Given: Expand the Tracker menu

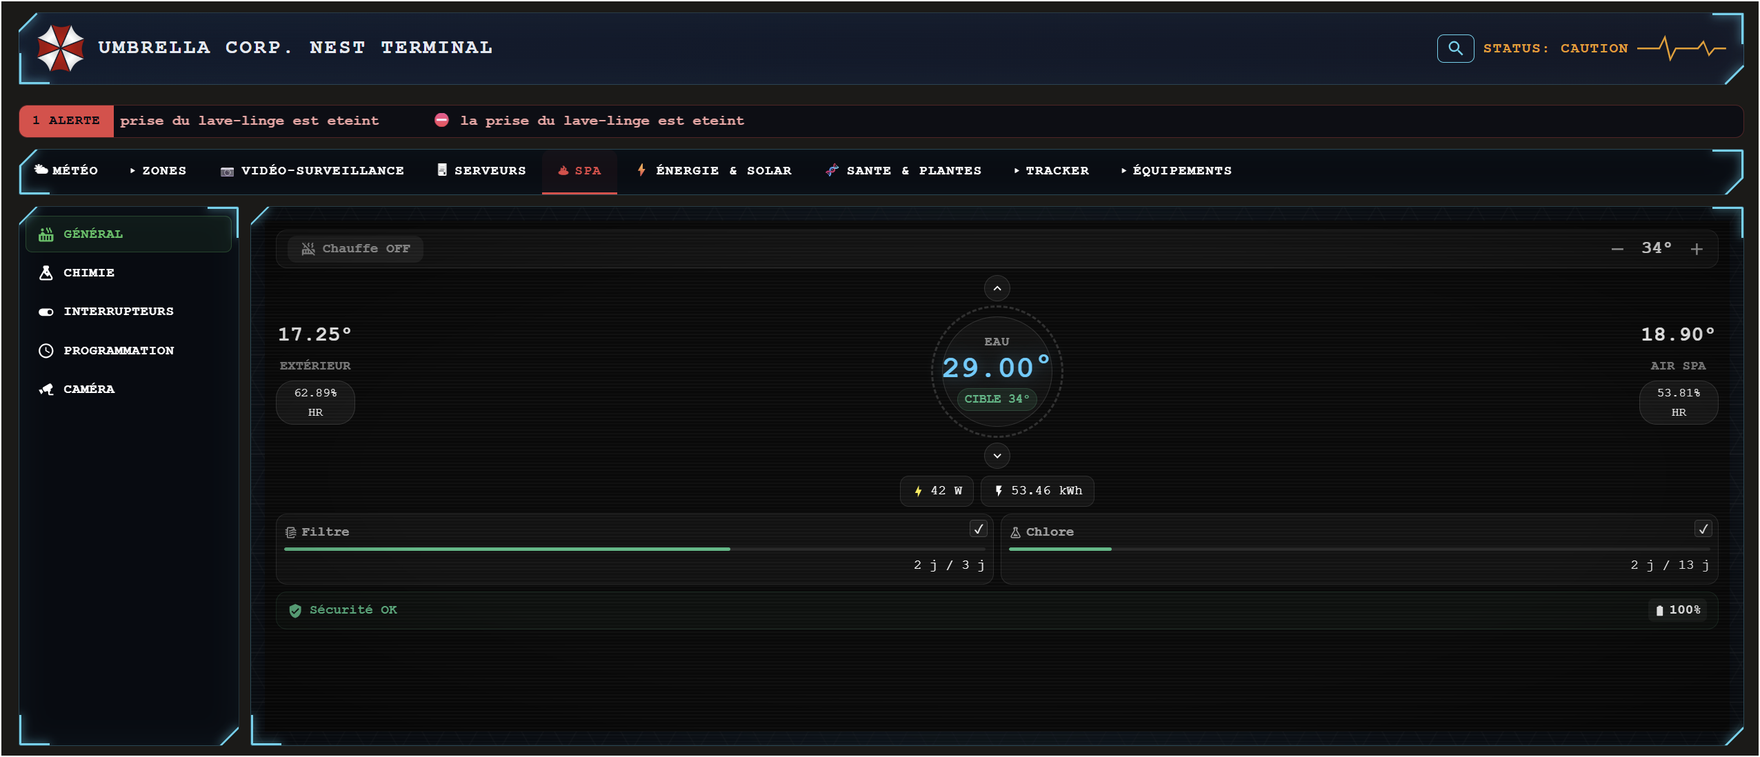Looking at the screenshot, I should pos(1051,170).
